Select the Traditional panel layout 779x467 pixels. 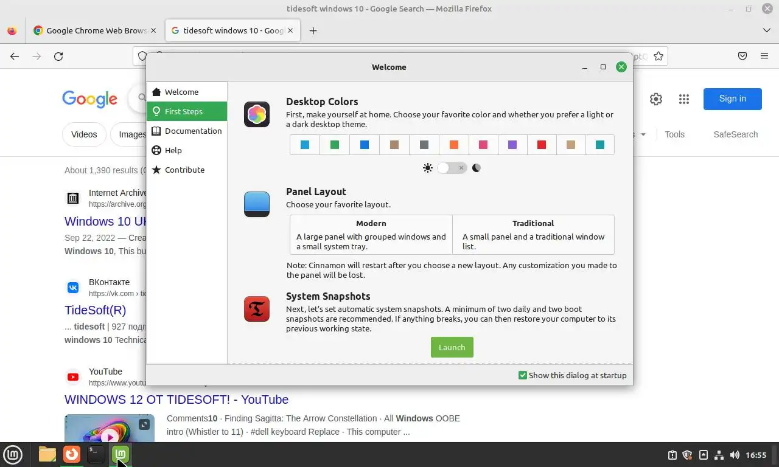point(533,234)
